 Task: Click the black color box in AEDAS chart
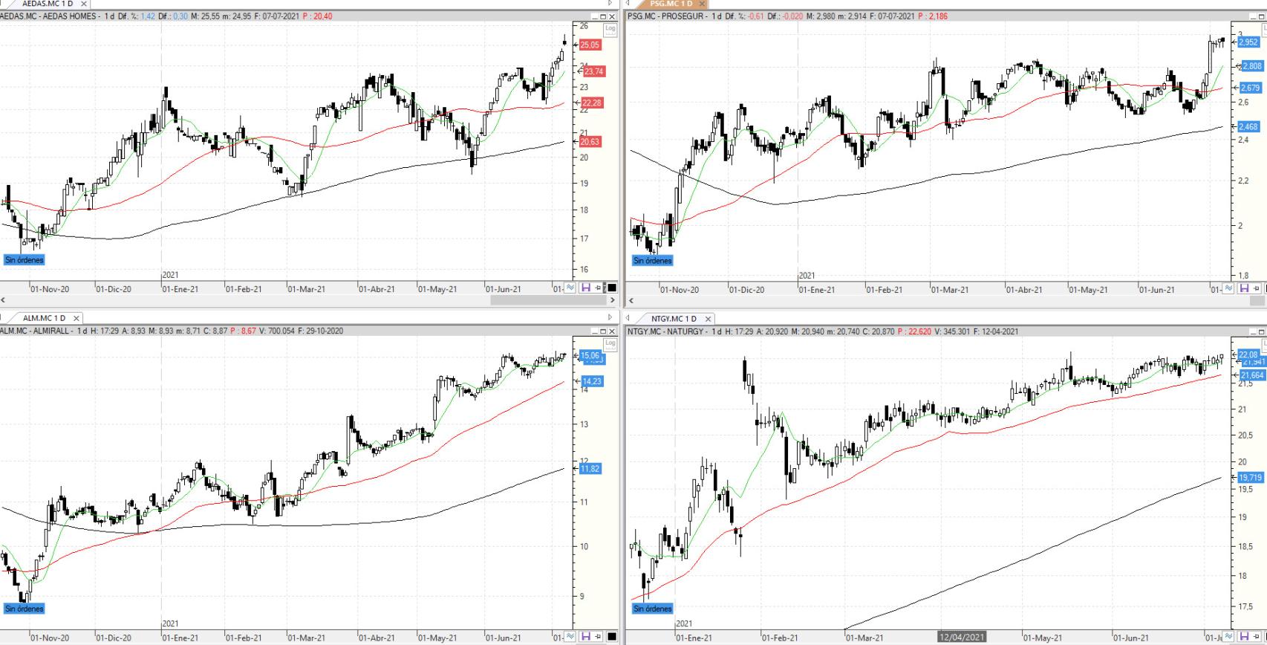612,288
